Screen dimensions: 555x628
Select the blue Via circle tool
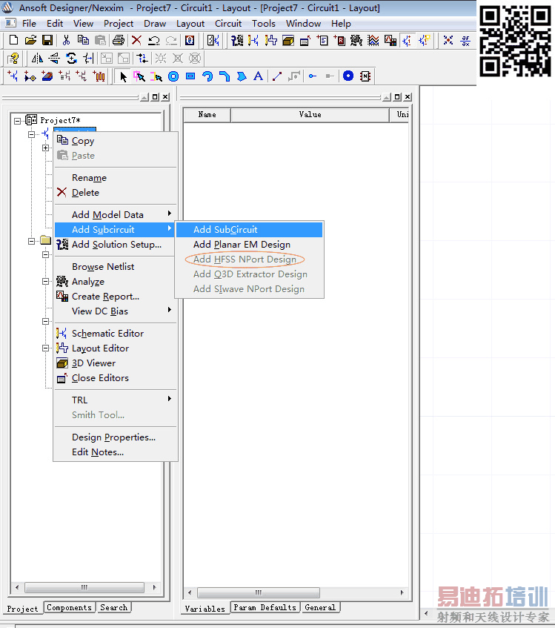click(x=348, y=76)
